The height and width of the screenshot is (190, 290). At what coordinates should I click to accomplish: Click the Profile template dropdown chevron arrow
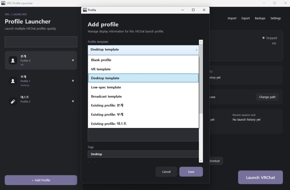(197, 50)
